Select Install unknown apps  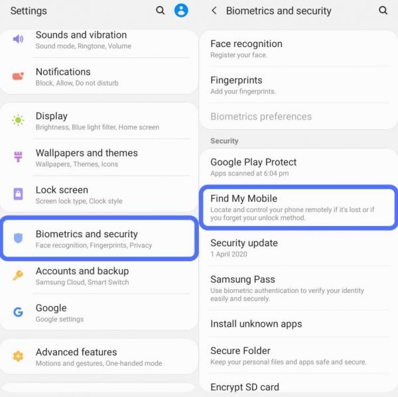click(298, 323)
